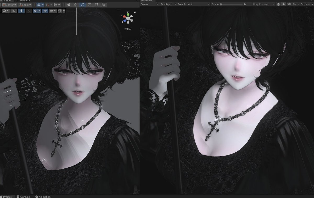Click the Game view Scale slider handle

221,4
